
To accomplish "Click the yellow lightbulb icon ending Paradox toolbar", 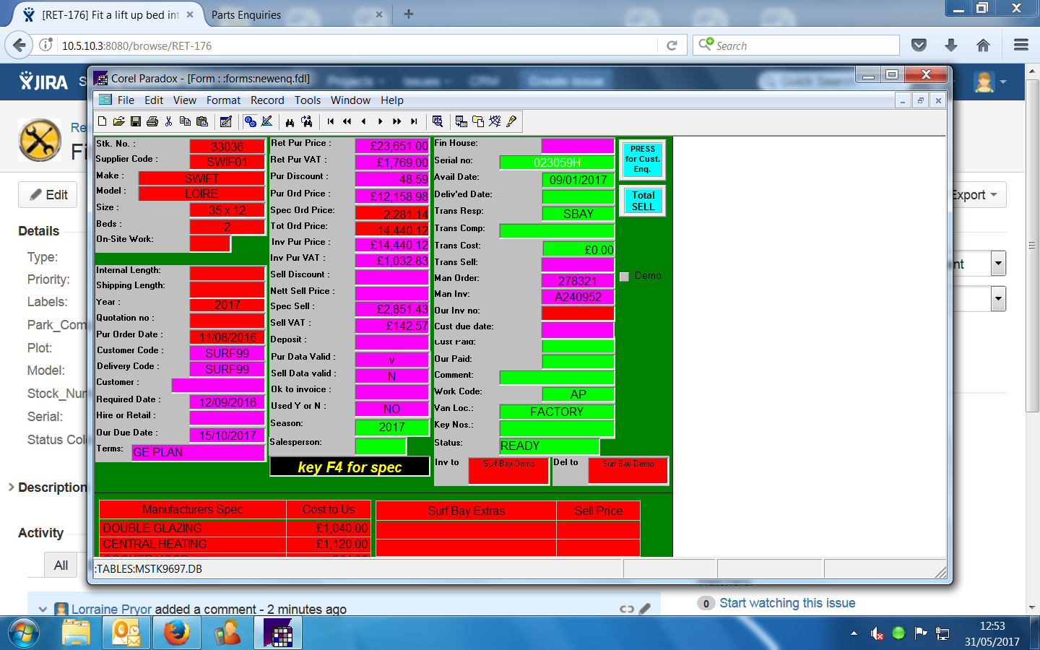I will [511, 121].
